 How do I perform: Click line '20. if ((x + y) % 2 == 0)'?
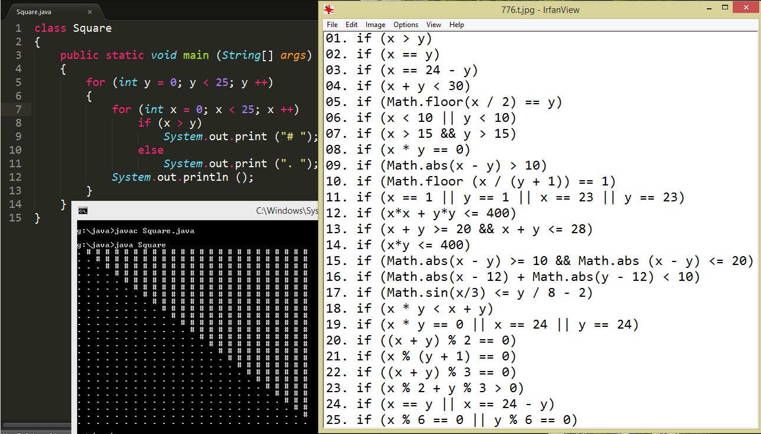coord(421,340)
